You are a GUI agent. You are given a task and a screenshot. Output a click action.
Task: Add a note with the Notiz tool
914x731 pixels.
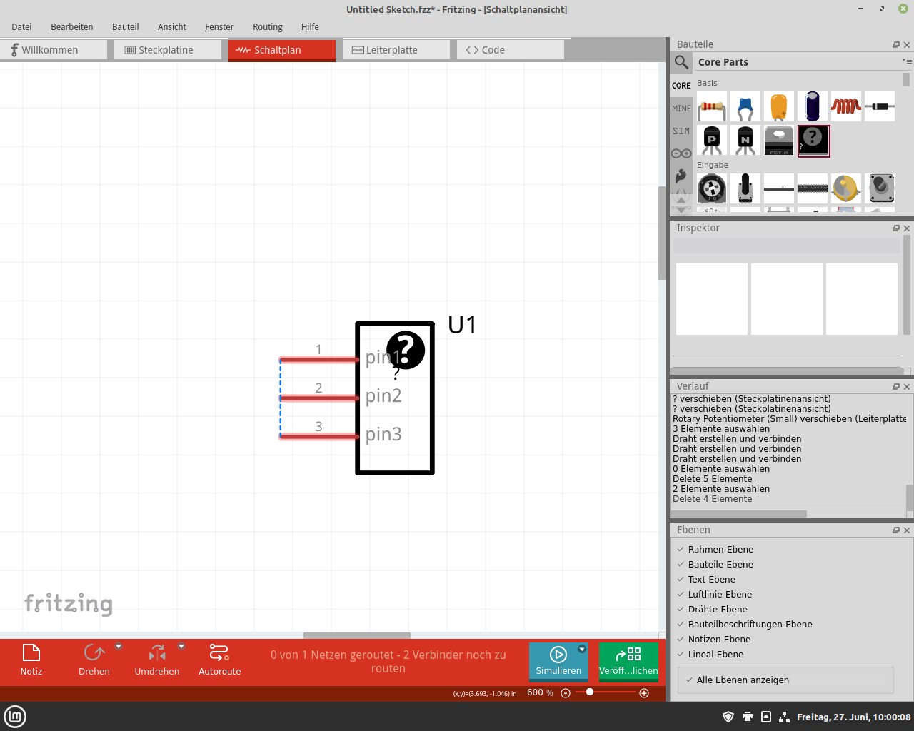coord(31,660)
